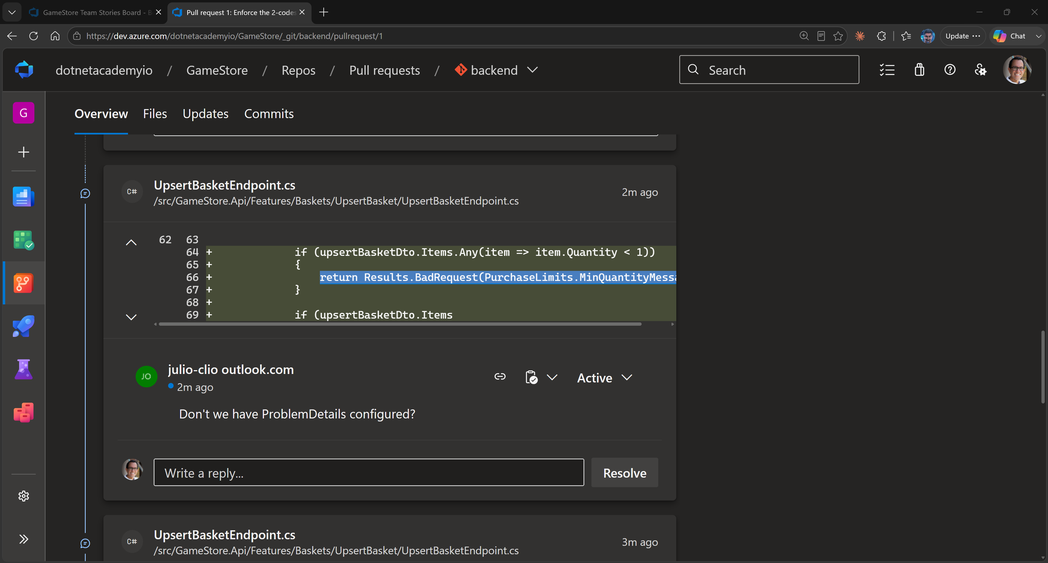Open the orange asterisk extension icon
This screenshot has height=563, width=1048.
tap(860, 36)
